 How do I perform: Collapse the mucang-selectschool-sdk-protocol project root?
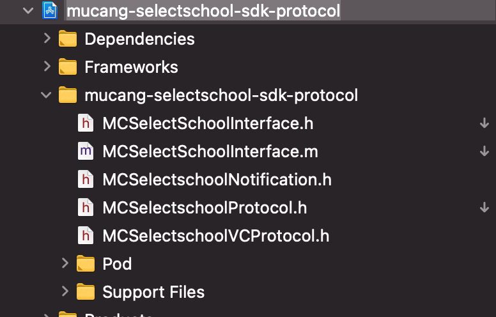pos(28,11)
